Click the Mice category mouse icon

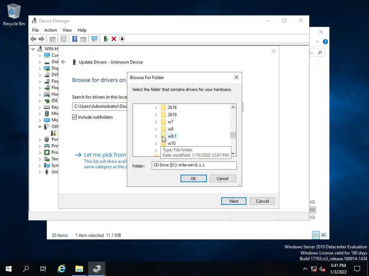[47, 114]
